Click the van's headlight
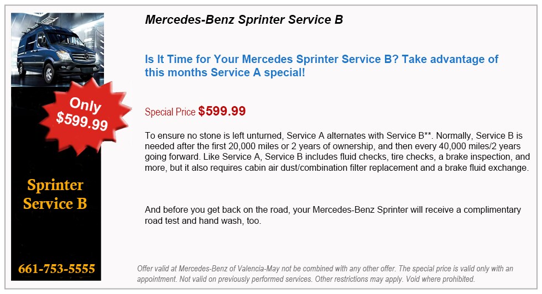This screenshot has width=542, height=294. (x=64, y=55)
